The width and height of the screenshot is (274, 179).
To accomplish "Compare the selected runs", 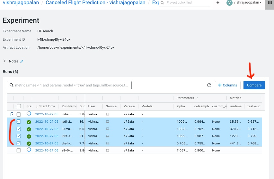I will (254, 85).
